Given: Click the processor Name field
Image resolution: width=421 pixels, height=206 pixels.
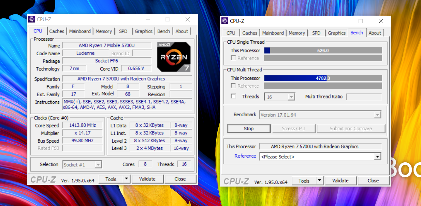Looking at the screenshot, I should [x=107, y=45].
